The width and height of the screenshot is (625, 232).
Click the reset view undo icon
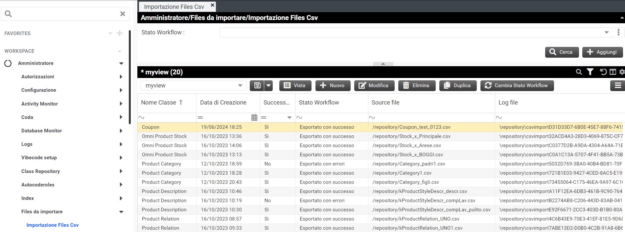point(603,72)
